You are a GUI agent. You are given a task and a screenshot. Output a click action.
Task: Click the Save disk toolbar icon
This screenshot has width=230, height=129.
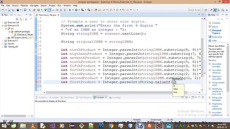coord(9,10)
